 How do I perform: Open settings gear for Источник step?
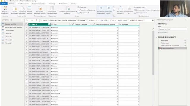pos(185,40)
